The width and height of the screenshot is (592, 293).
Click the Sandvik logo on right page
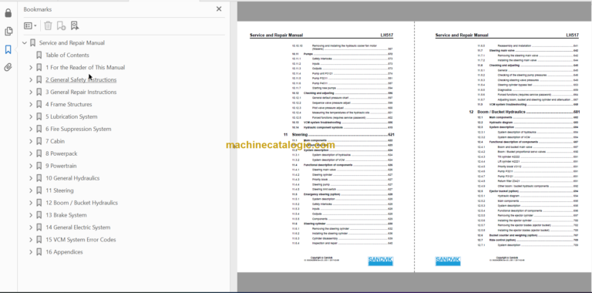[448, 261]
